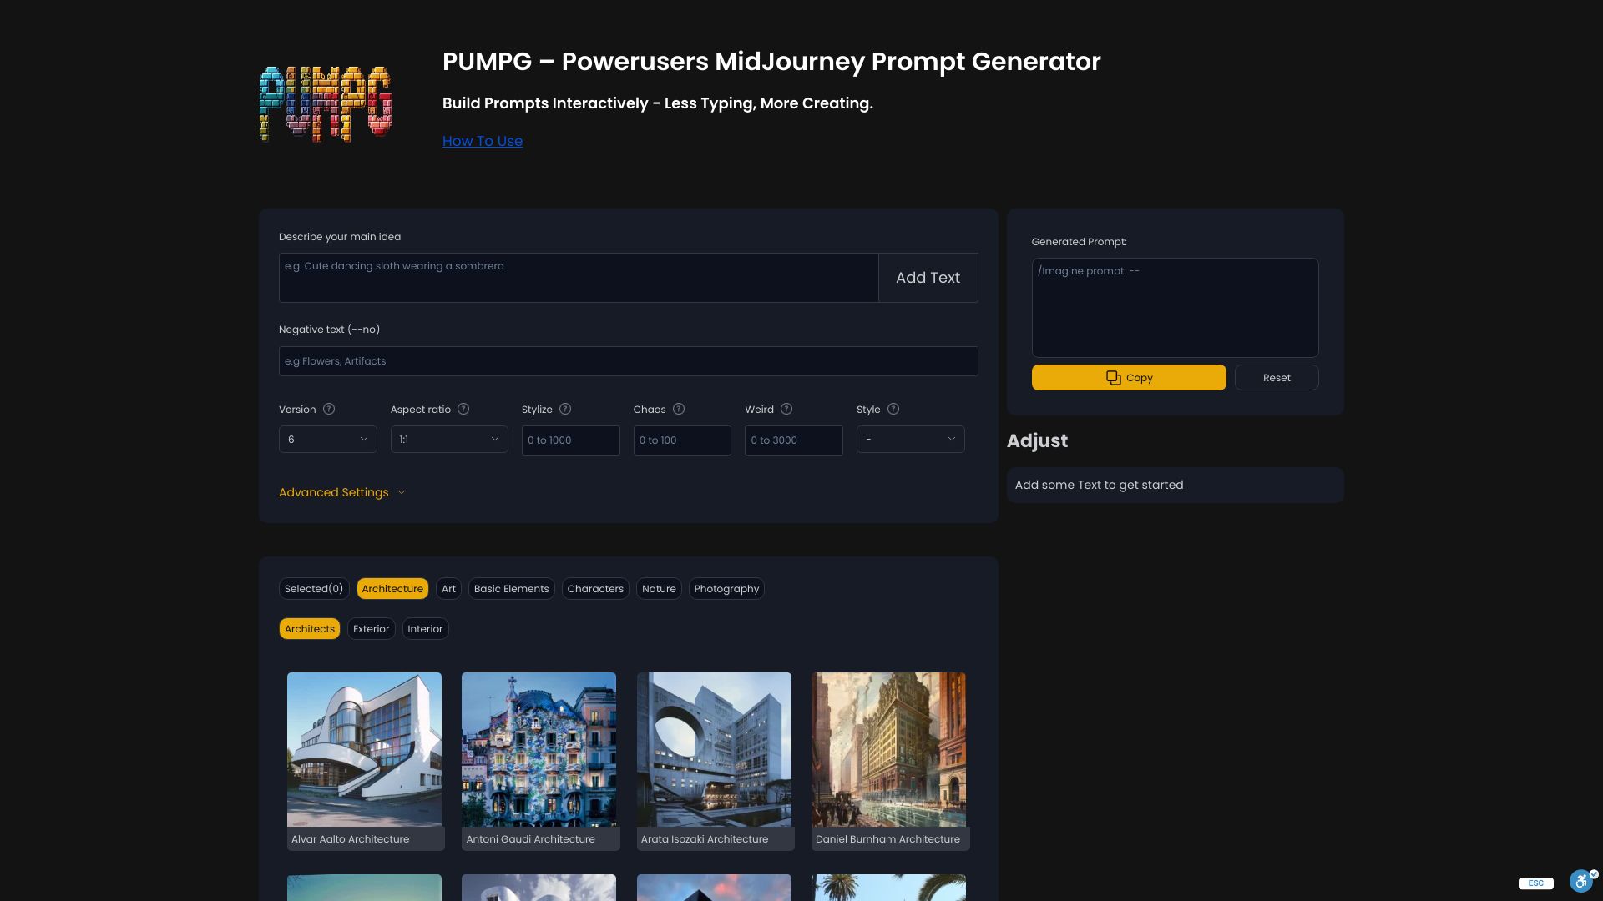Viewport: 1603px width, 901px height.
Task: Open the Style help tooltip
Action: point(892,409)
